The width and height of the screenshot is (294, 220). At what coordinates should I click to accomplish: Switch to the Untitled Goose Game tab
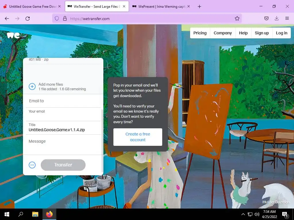tap(33, 6)
